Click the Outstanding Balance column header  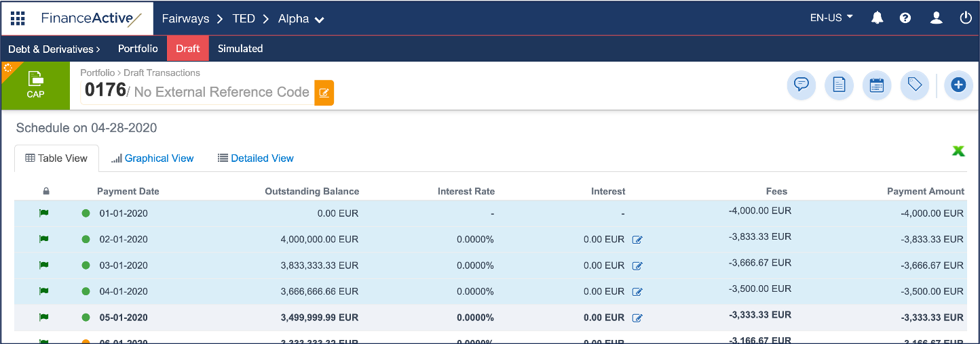(x=312, y=192)
